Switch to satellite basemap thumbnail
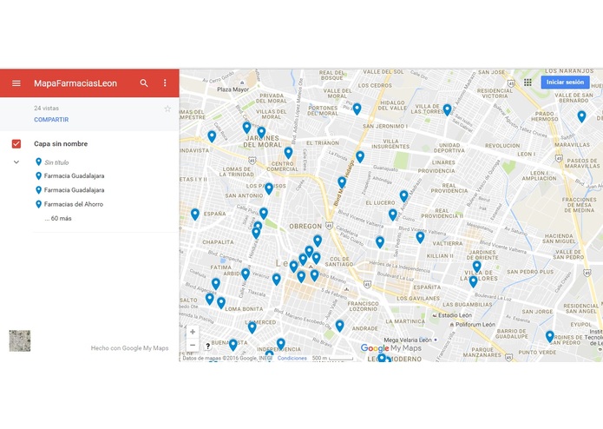Screen dimensions: 603x429 (x=20, y=340)
